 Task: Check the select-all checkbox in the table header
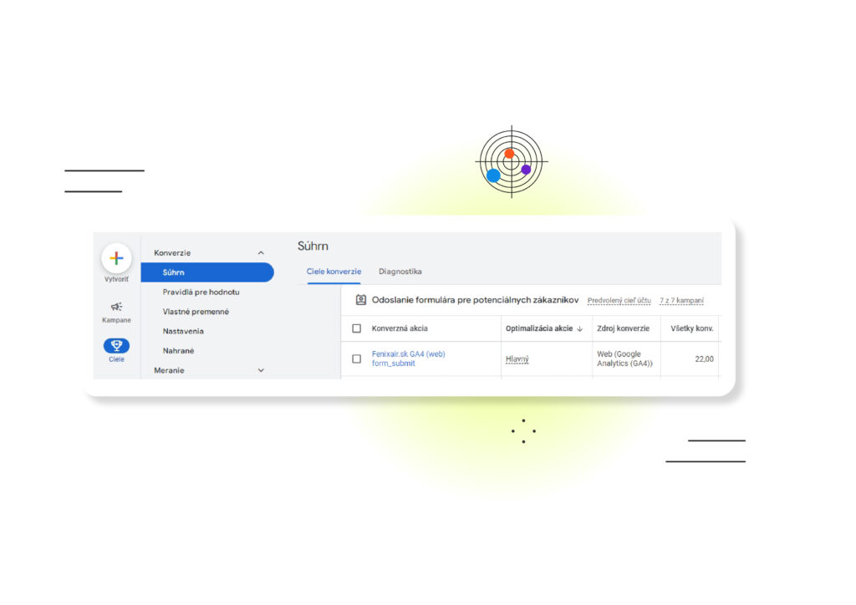357,328
